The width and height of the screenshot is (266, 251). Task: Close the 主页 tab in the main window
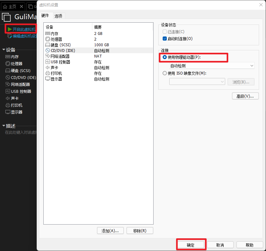(x=21, y=7)
